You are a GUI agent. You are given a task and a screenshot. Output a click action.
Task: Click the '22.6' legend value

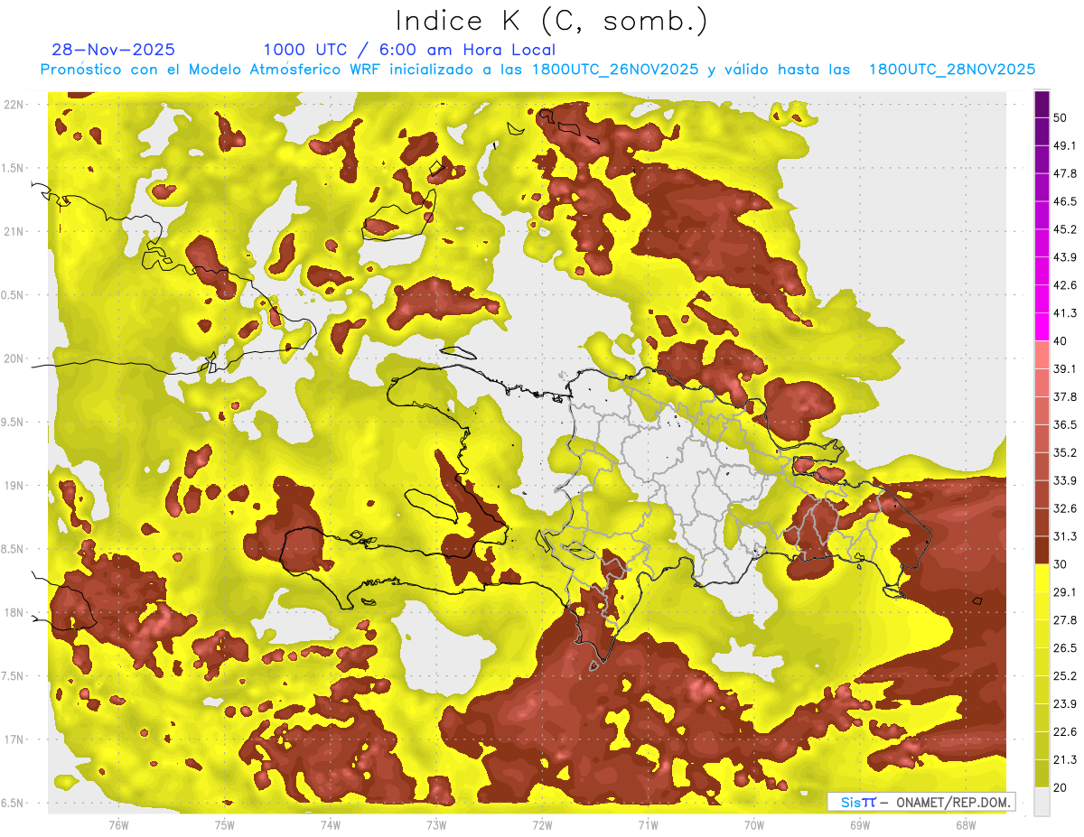(x=1065, y=732)
